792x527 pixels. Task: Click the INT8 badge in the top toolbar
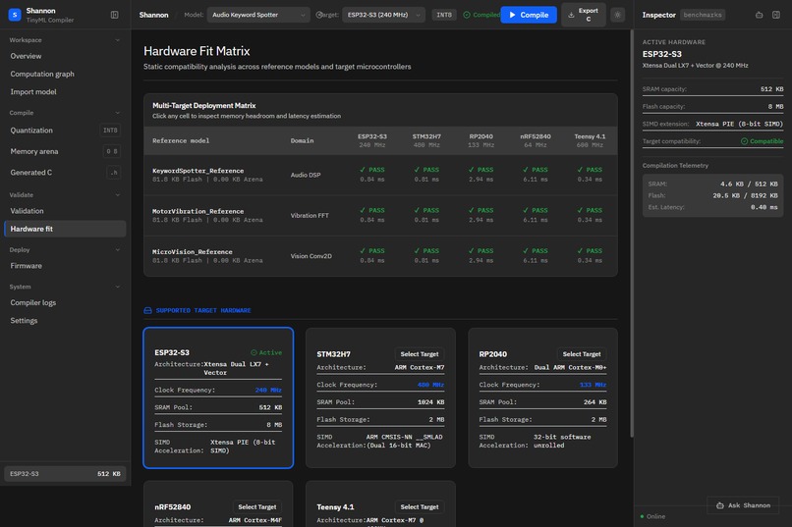point(444,15)
